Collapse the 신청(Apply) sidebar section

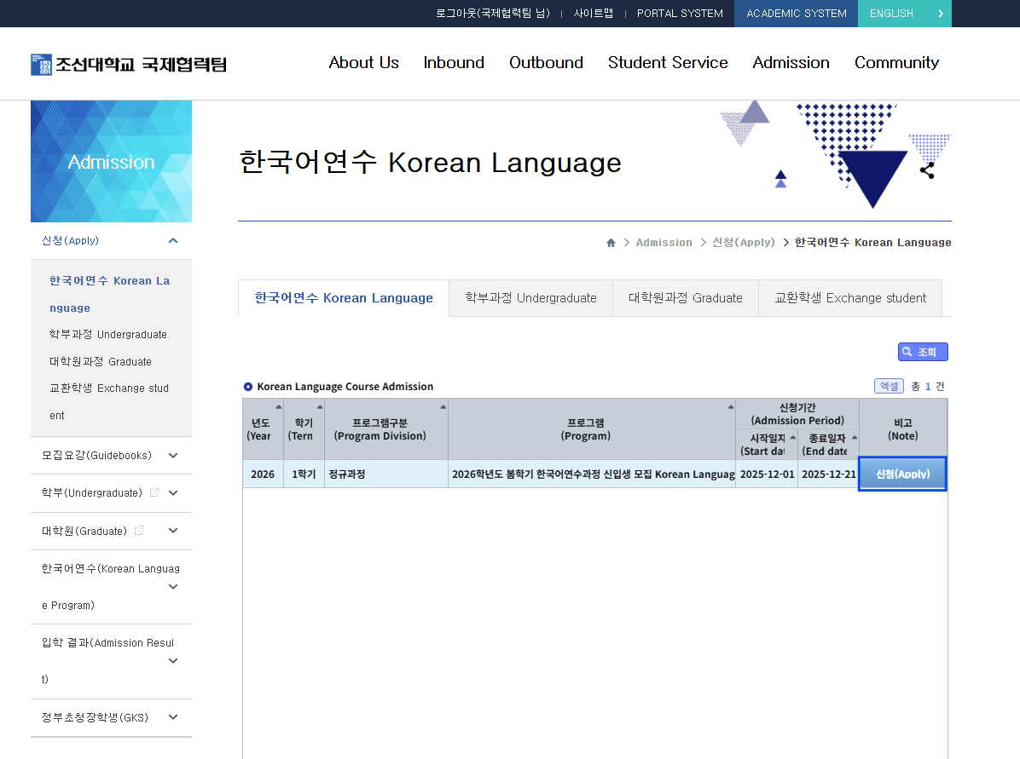(173, 241)
